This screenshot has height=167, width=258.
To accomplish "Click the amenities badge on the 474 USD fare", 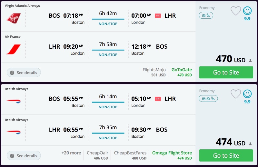I will (208, 98).
